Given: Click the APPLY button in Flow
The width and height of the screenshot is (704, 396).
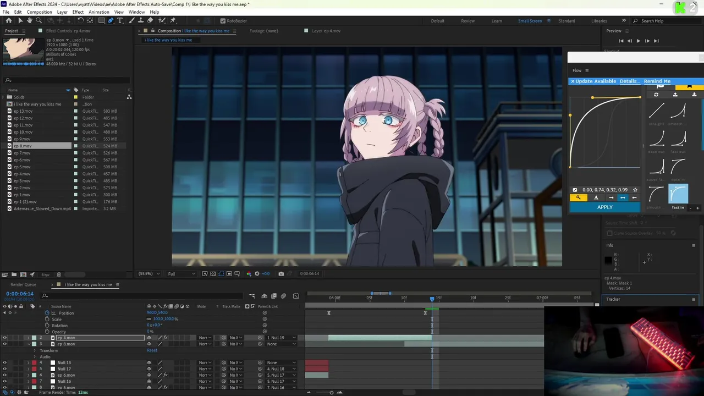Looking at the screenshot, I should 605,207.
